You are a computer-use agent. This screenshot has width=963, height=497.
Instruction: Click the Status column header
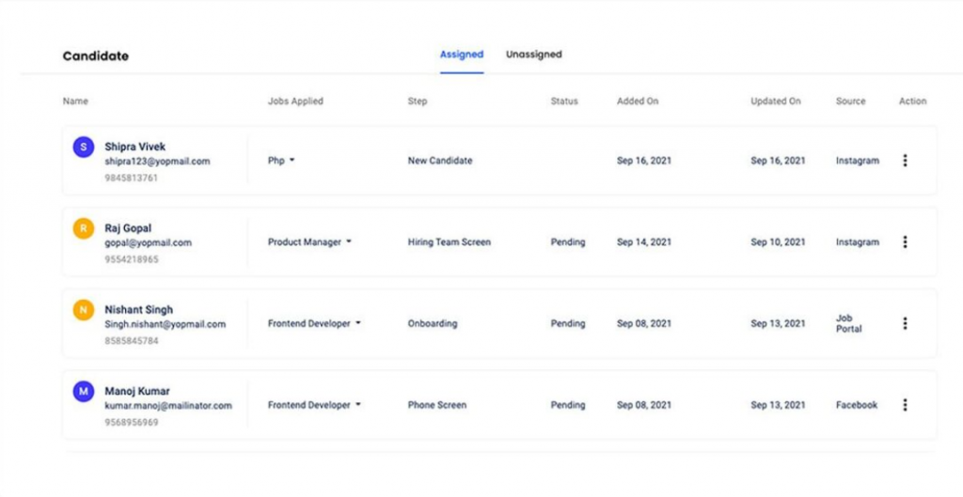564,101
